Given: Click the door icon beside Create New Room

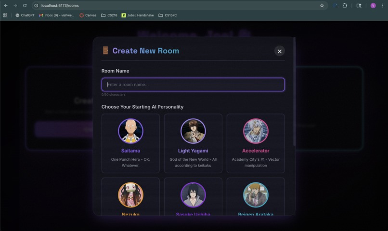Looking at the screenshot, I should tap(105, 50).
